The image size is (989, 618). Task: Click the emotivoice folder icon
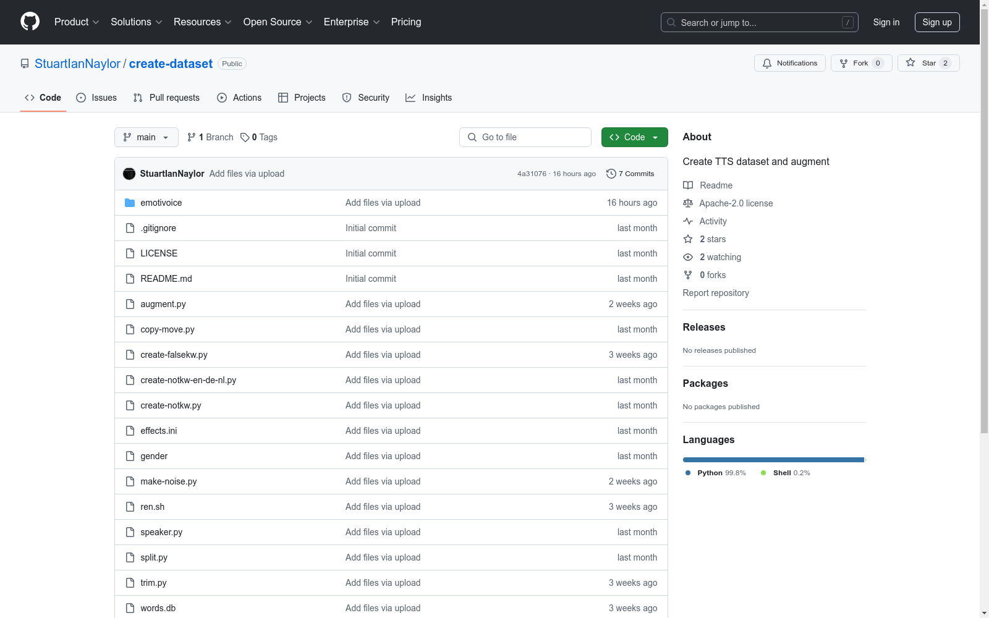coord(130,203)
